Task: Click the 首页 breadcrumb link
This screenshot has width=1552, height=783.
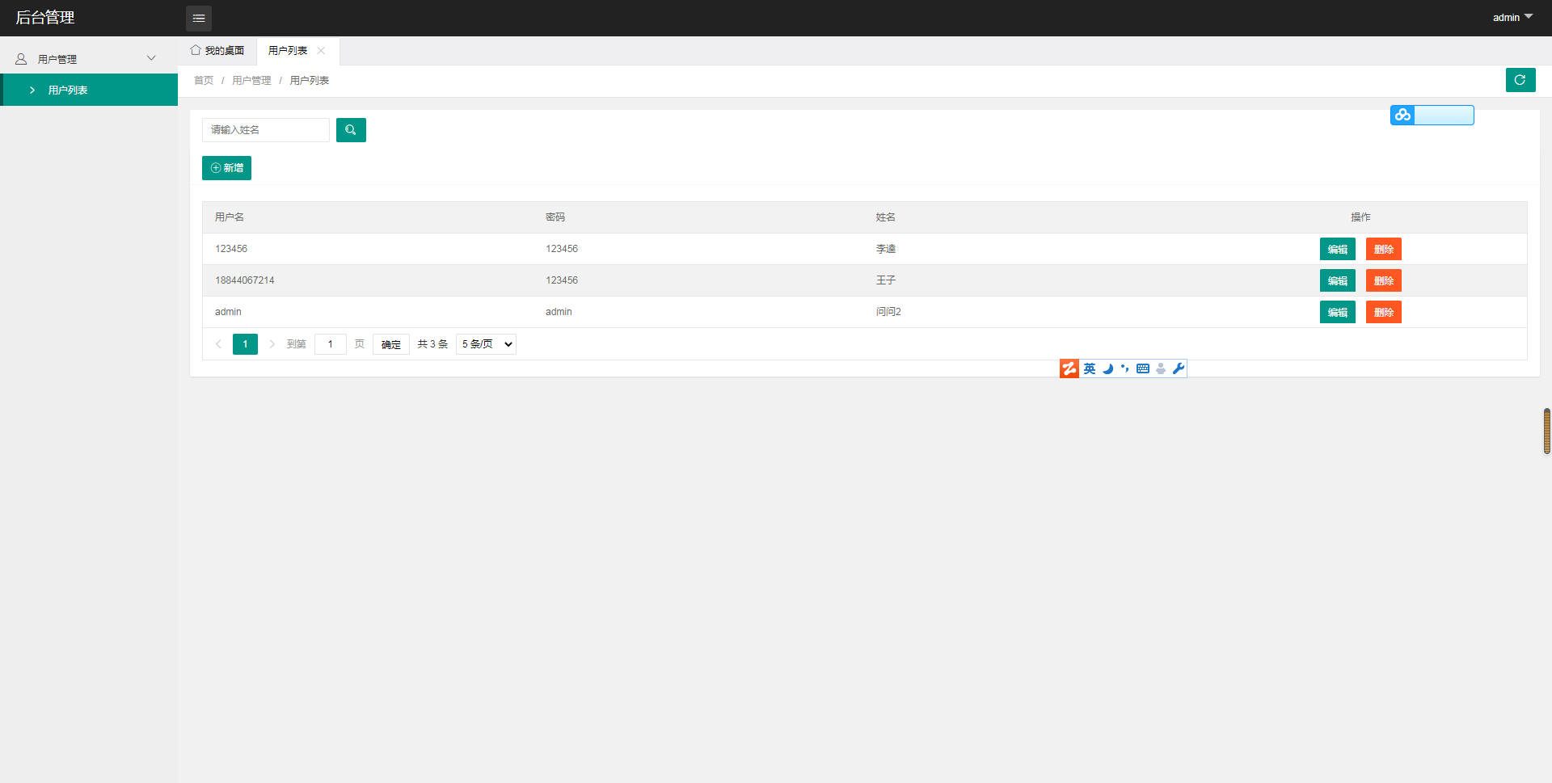Action: click(x=204, y=80)
